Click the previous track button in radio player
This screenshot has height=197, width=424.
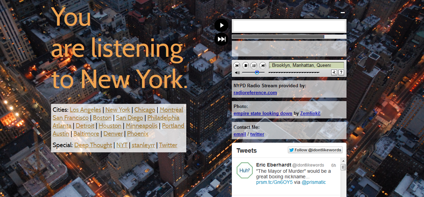pyautogui.click(x=237, y=65)
